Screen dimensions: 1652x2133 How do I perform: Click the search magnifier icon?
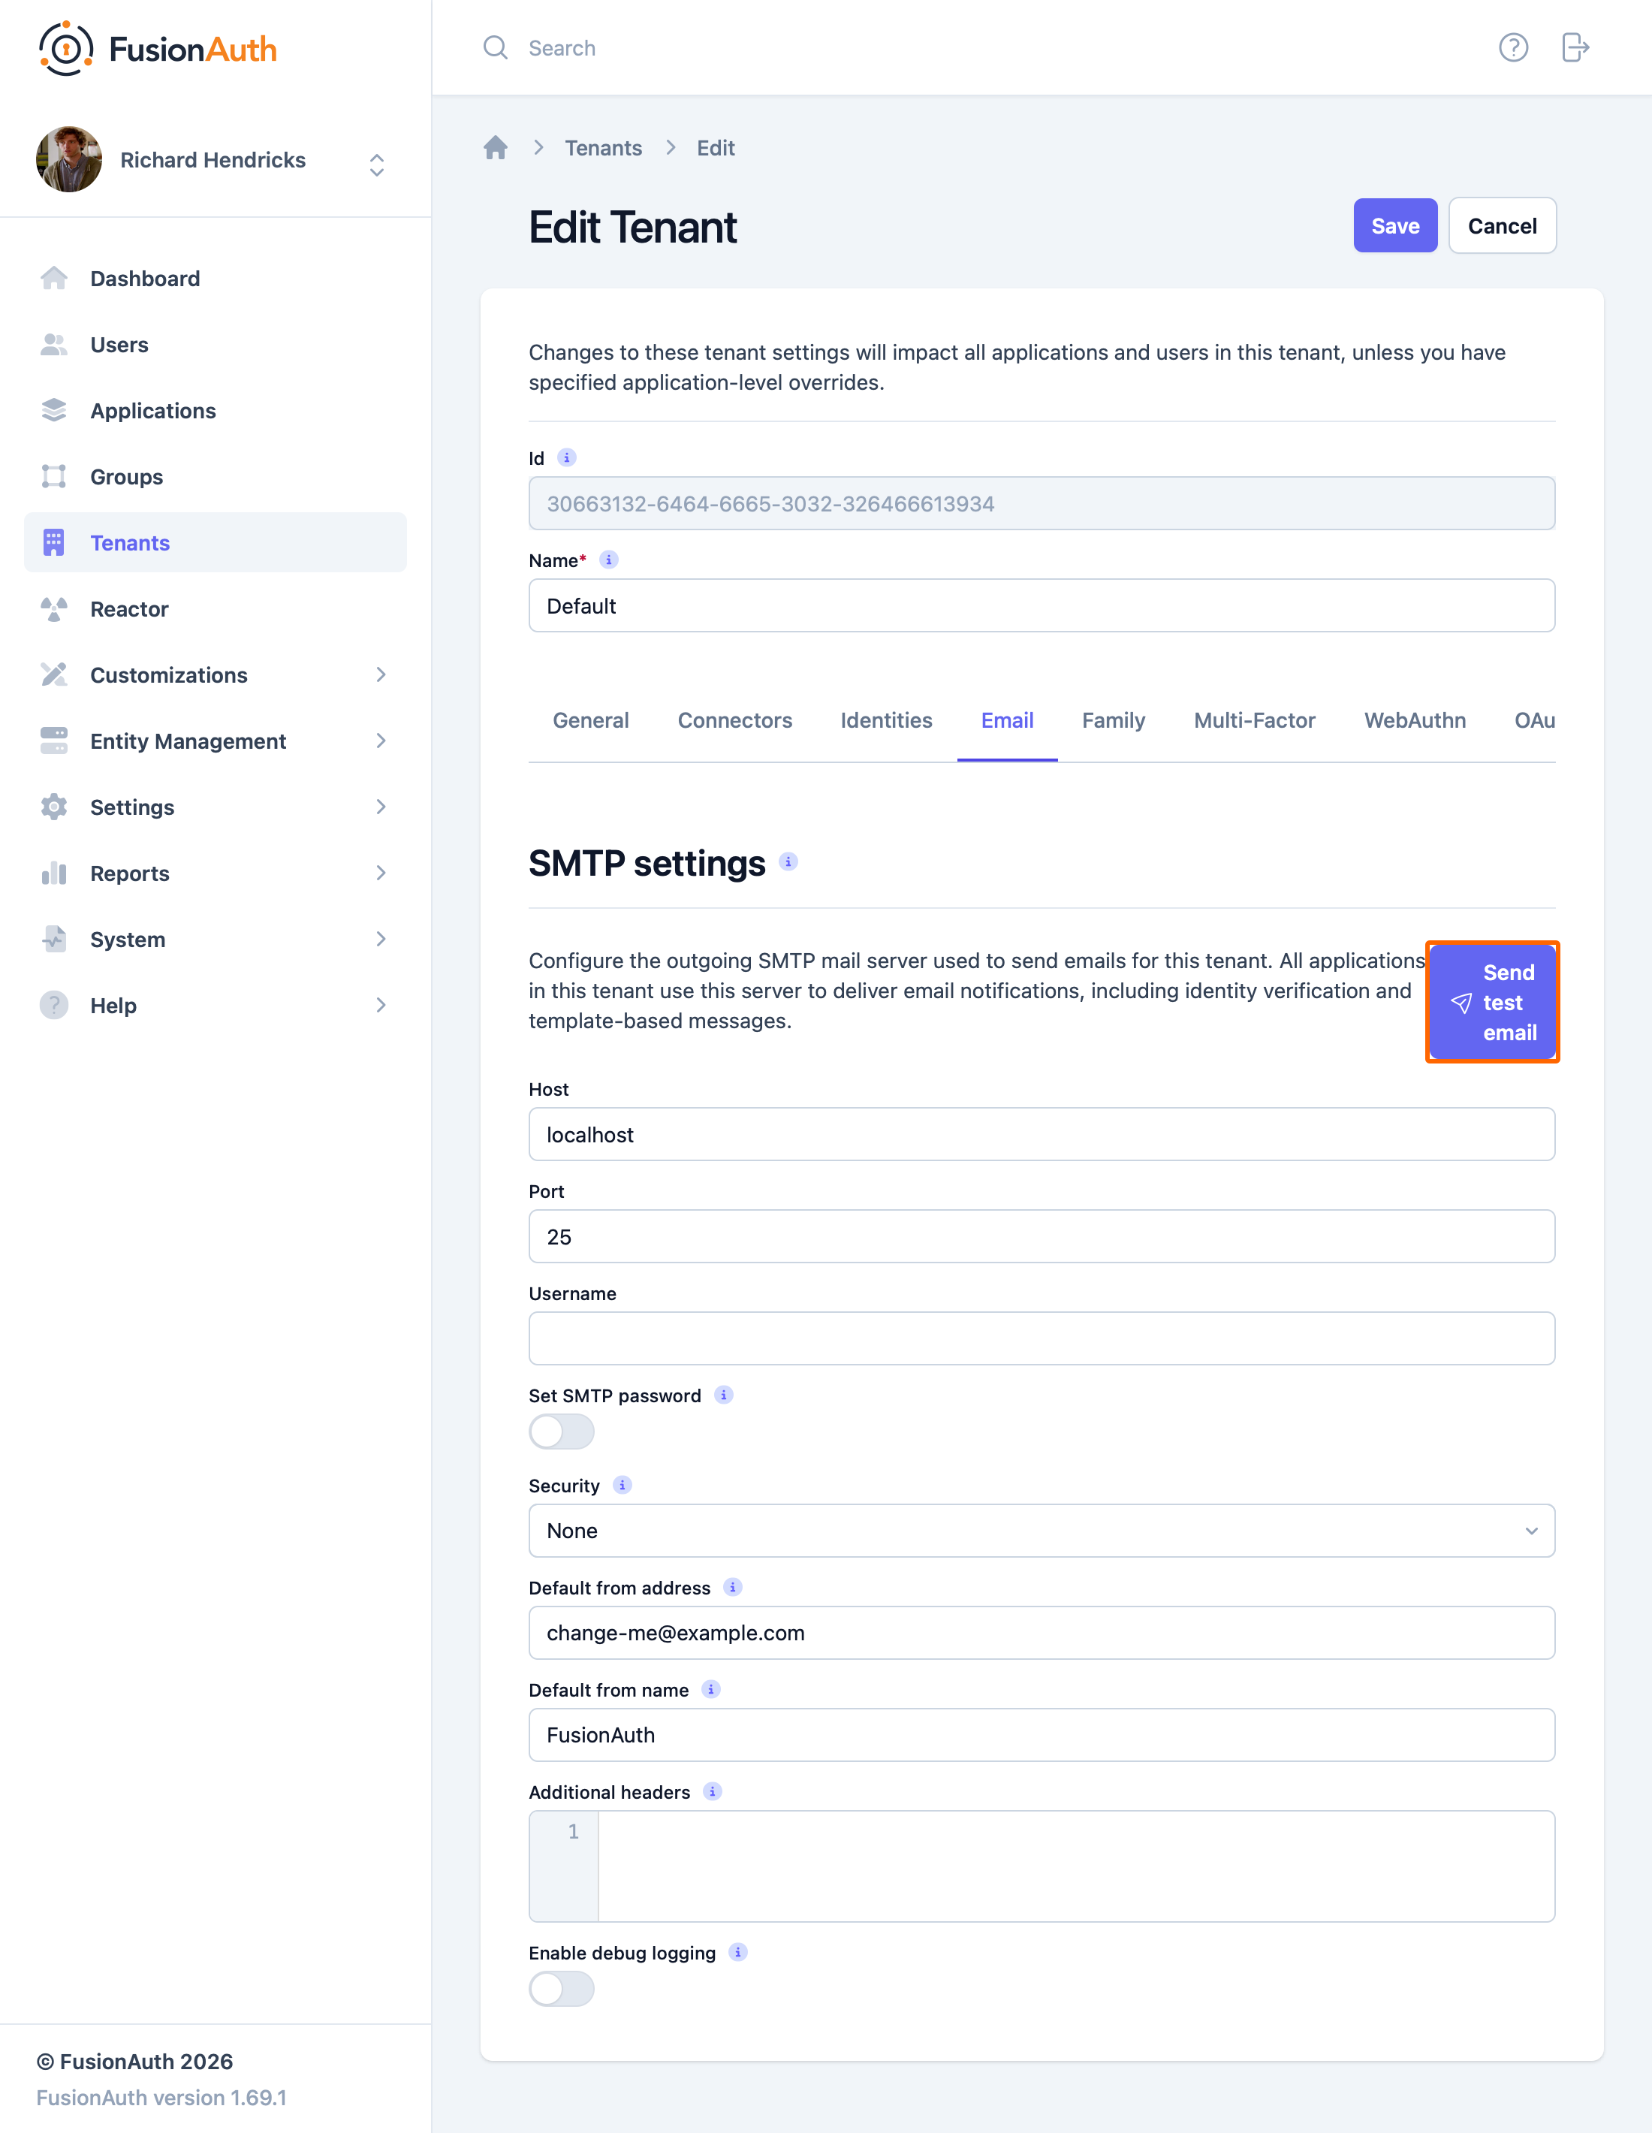(496, 48)
